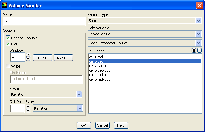205x132 pixels.
Task: Toggle Print to Console checkbox
Action: click(8, 38)
